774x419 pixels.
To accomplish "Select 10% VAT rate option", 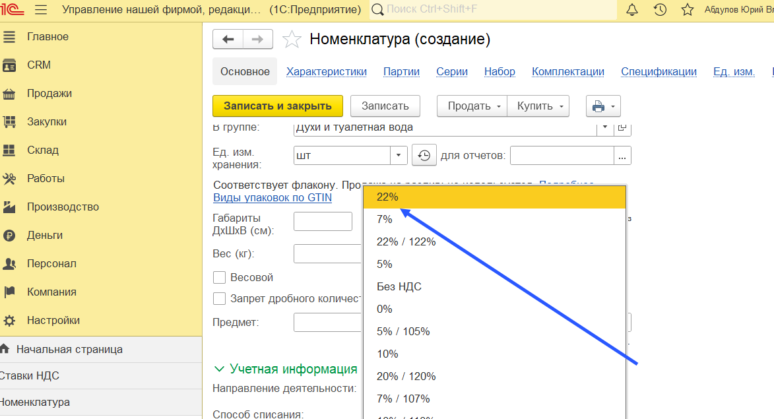I will click(x=495, y=354).
